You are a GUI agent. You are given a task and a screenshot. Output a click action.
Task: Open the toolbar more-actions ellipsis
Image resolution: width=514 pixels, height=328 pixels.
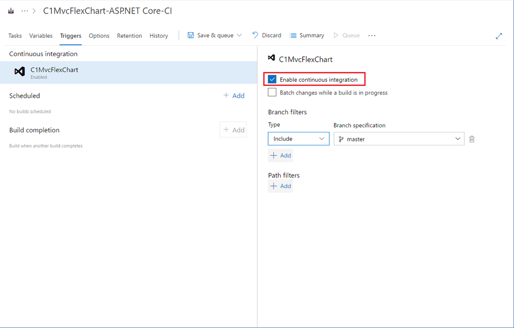coord(372,36)
